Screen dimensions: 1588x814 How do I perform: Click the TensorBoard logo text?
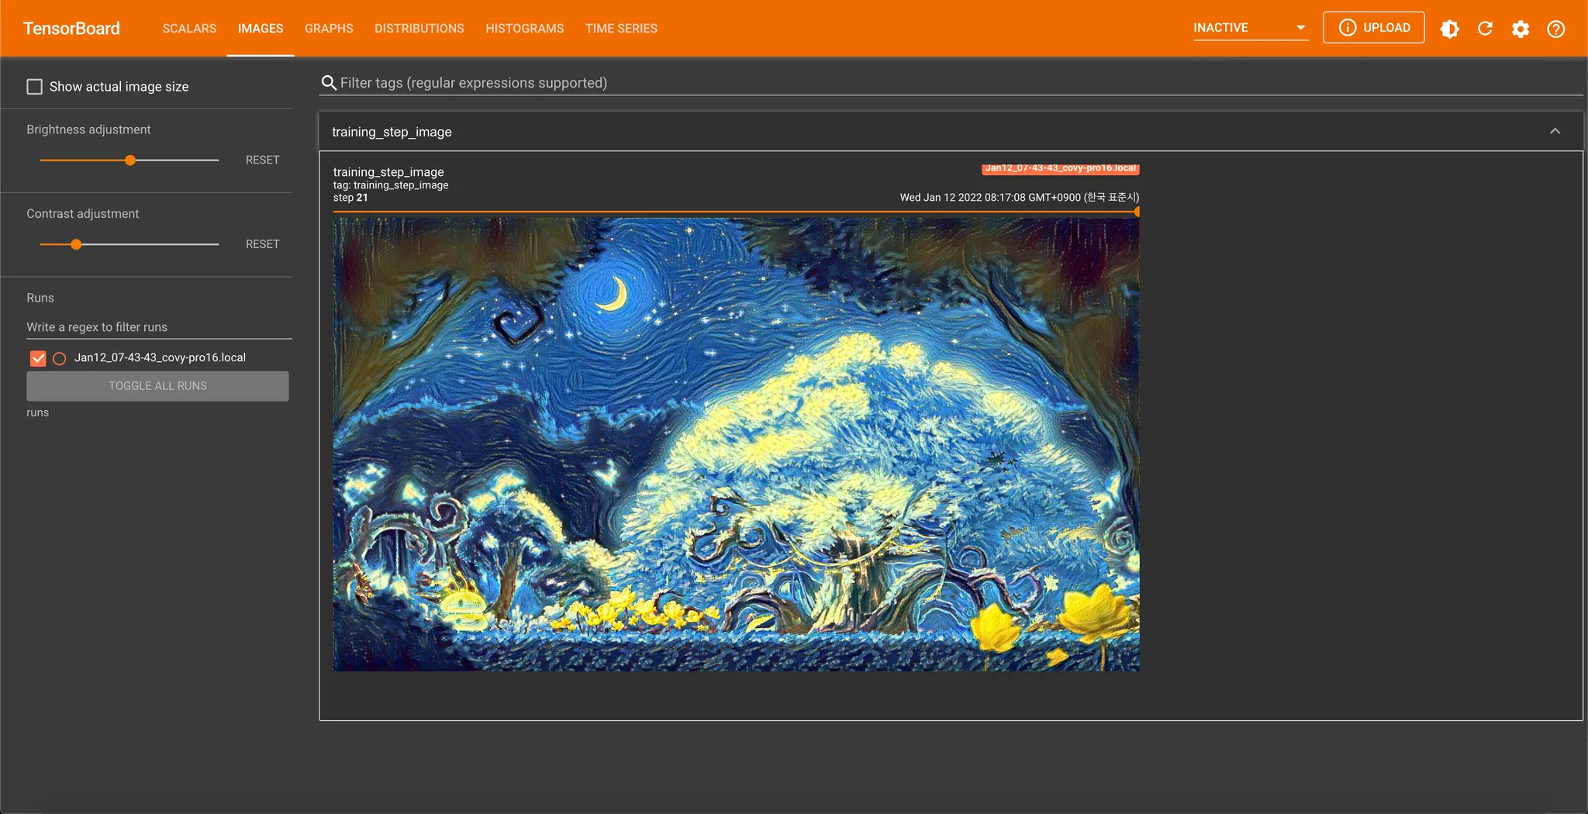(71, 29)
